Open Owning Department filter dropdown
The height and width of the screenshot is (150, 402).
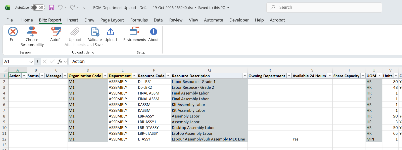[x=289, y=76]
